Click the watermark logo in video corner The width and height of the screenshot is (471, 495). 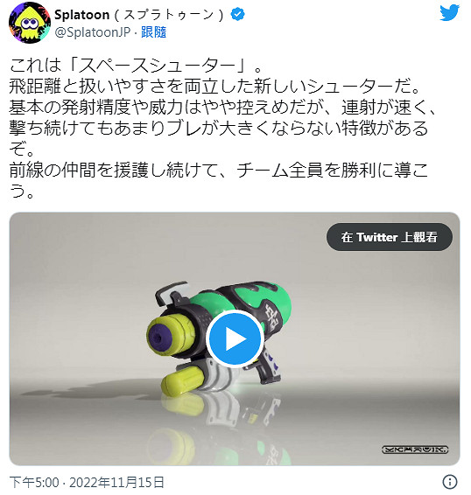point(415,450)
